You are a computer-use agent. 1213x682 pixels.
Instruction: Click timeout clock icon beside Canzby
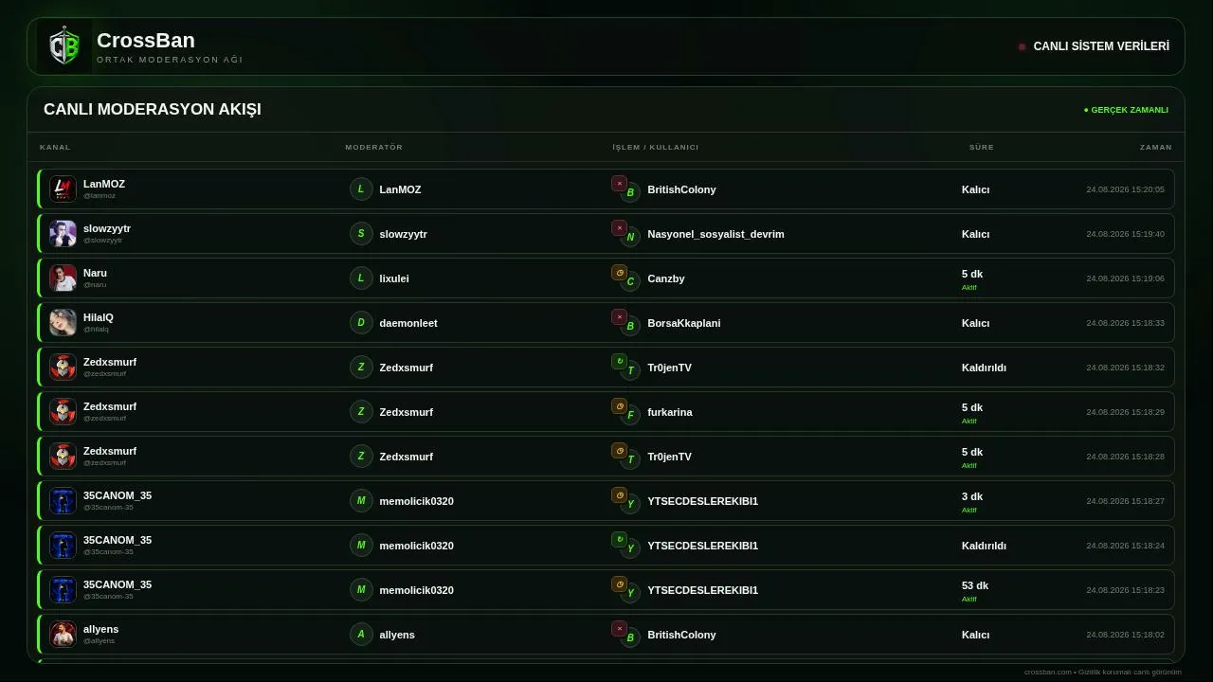[x=619, y=272]
